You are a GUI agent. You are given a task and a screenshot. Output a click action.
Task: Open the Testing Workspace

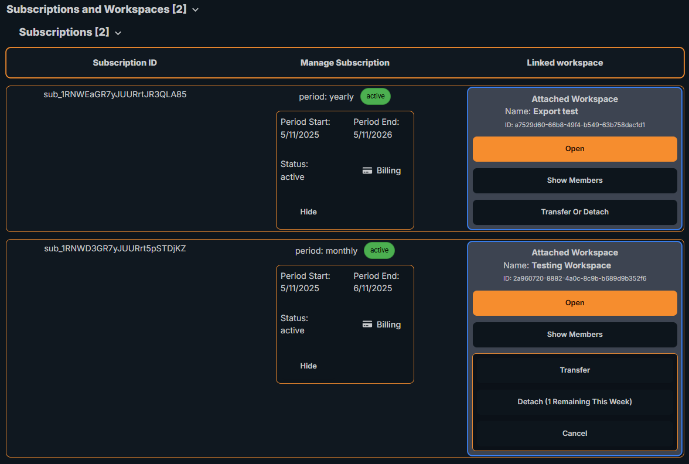click(575, 303)
